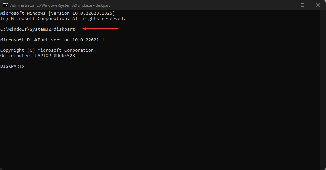Click the red arrow annotation

coord(100,29)
